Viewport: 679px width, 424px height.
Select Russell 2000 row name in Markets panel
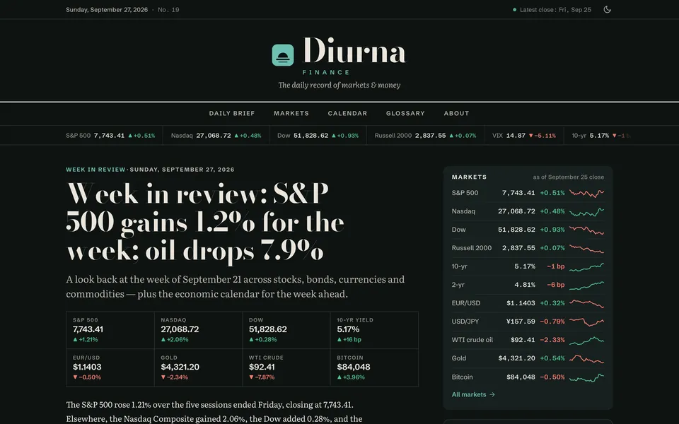(x=472, y=248)
